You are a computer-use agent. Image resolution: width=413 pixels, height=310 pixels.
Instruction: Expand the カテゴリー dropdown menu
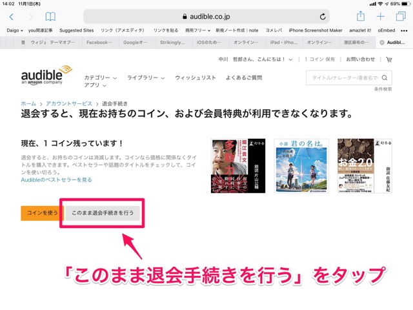coord(100,77)
